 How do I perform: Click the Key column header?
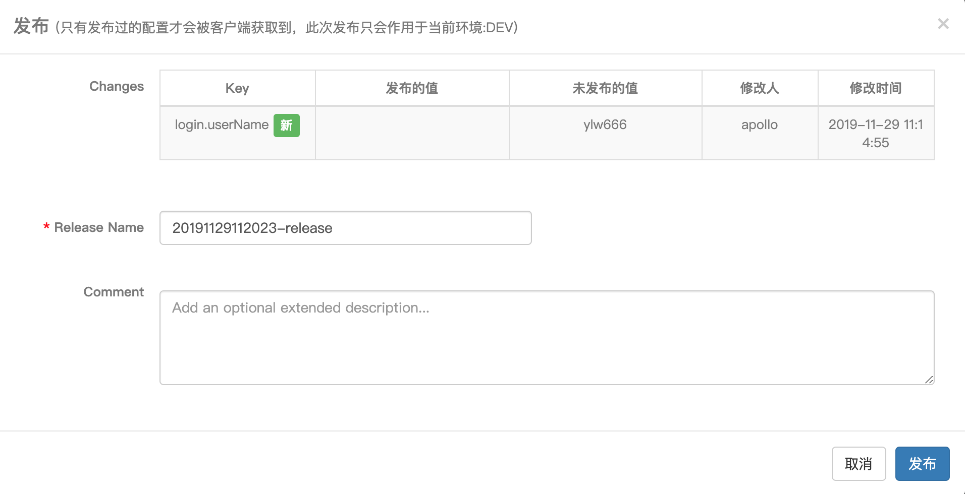[237, 88]
